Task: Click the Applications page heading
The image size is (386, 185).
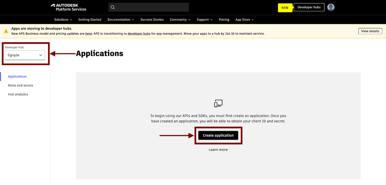Action: coord(100,53)
